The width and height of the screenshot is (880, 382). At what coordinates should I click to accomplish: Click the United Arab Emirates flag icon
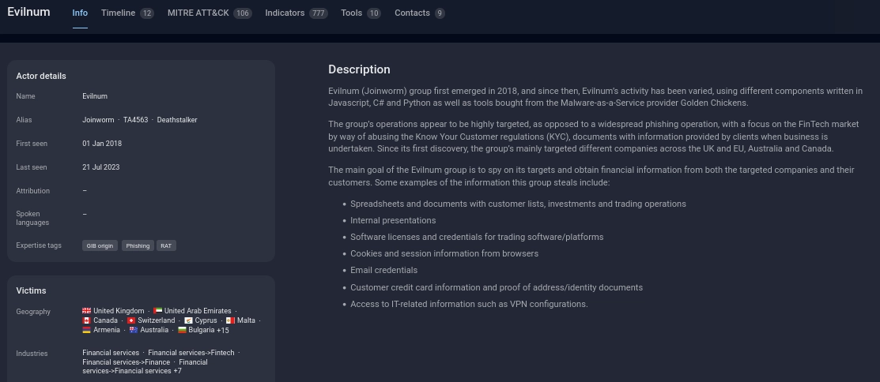pos(157,311)
